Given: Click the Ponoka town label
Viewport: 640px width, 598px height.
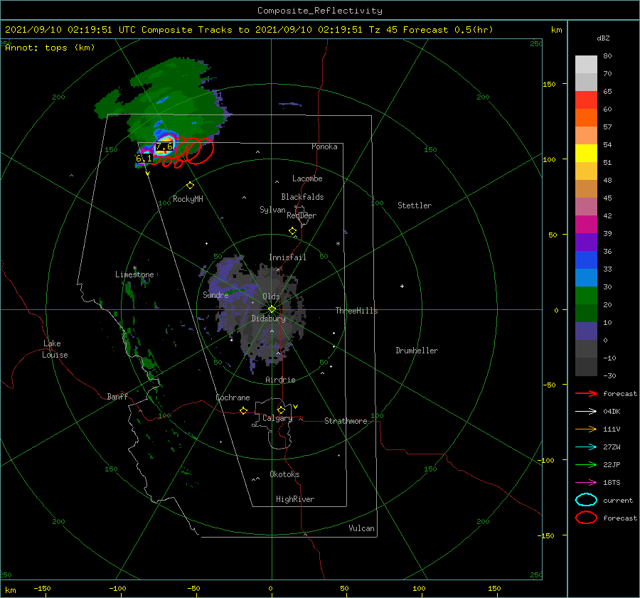Looking at the screenshot, I should coord(324,146).
